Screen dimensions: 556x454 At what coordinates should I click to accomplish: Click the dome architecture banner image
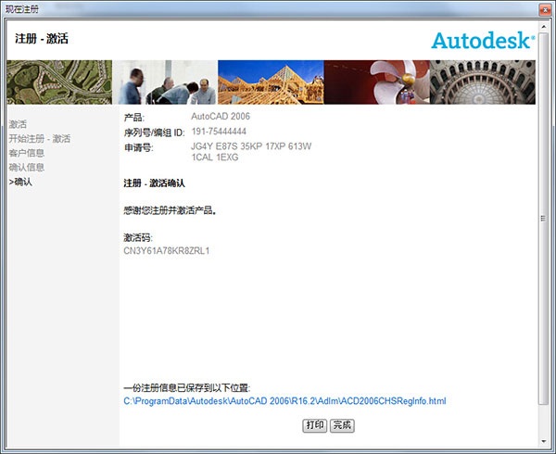point(483,82)
